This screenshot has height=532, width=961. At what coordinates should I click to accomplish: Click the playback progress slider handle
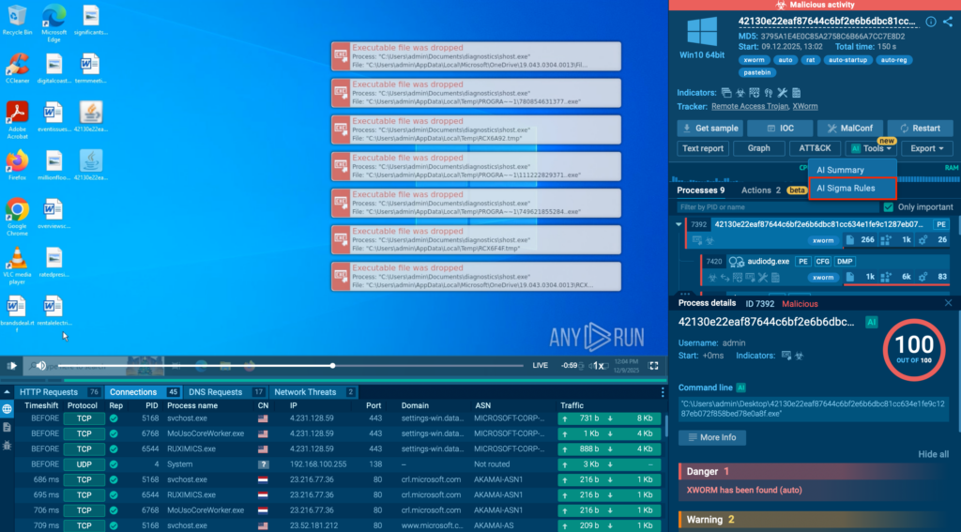coord(333,366)
